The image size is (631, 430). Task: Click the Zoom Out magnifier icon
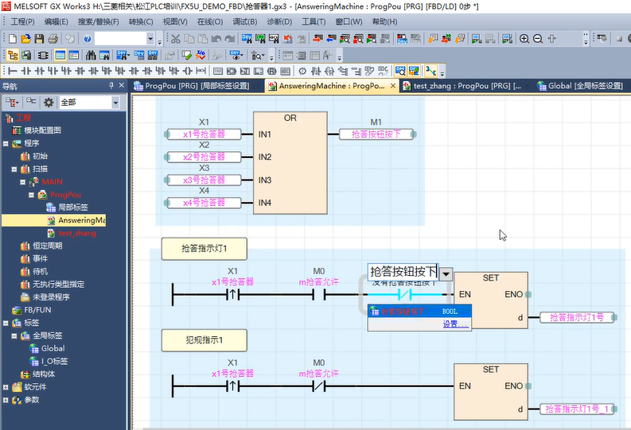537,38
